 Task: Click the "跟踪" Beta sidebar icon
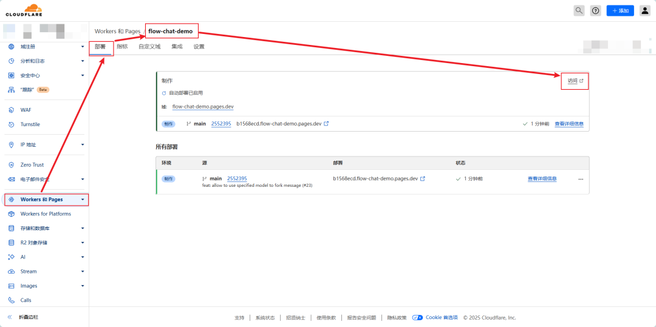(12, 90)
